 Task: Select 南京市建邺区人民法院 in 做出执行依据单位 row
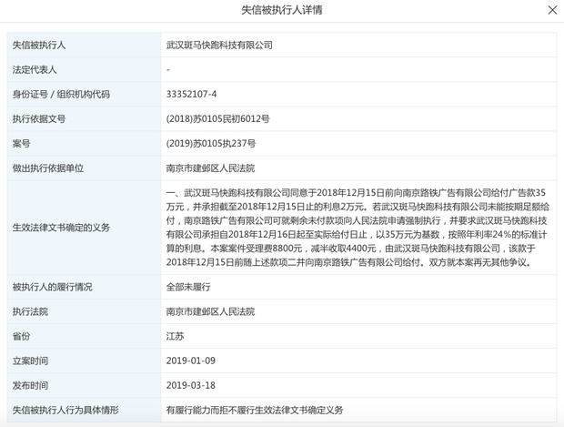[x=210, y=168]
